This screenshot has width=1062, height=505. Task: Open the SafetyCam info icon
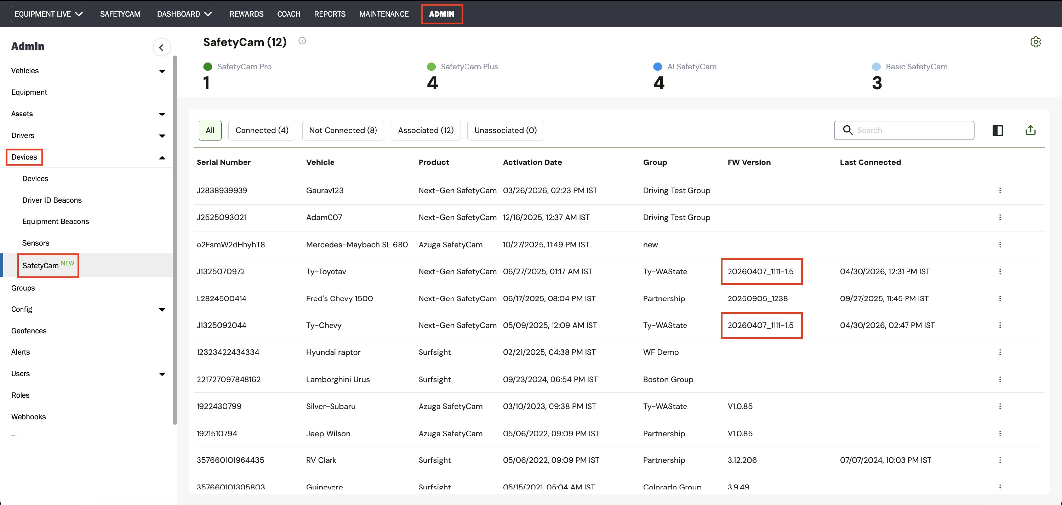coord(302,41)
